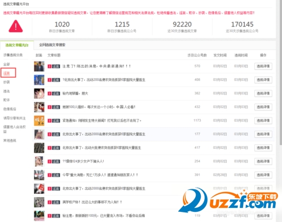The height and width of the screenshot is (222, 282).
Task: Open 违规详情 for the first article
Action: pyautogui.click(x=263, y=66)
